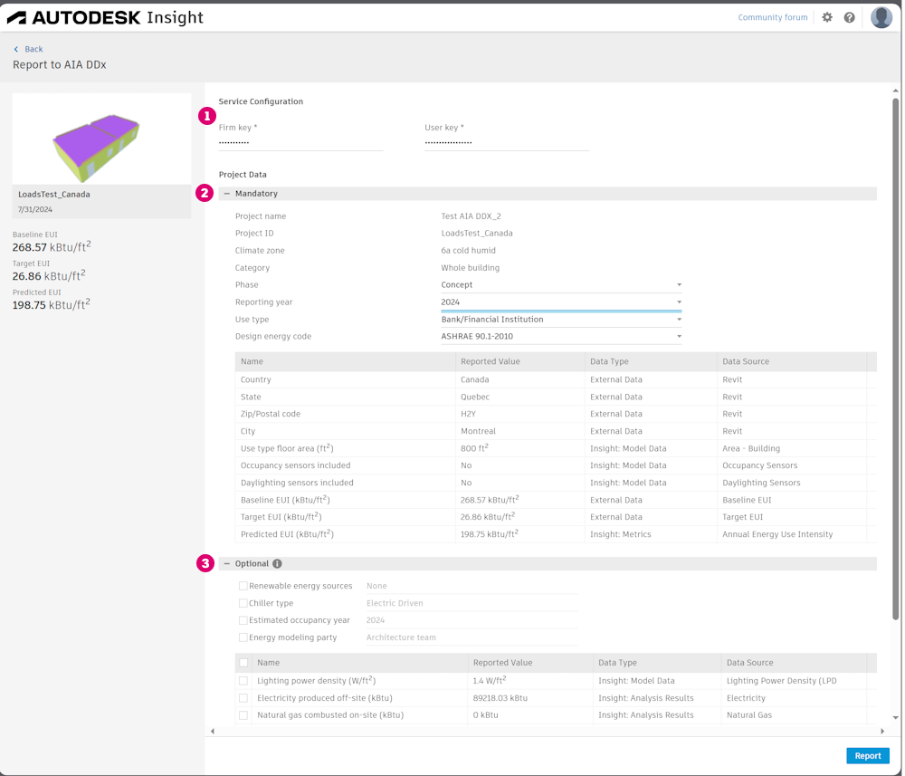Click the scroll down arrow

click(x=895, y=718)
